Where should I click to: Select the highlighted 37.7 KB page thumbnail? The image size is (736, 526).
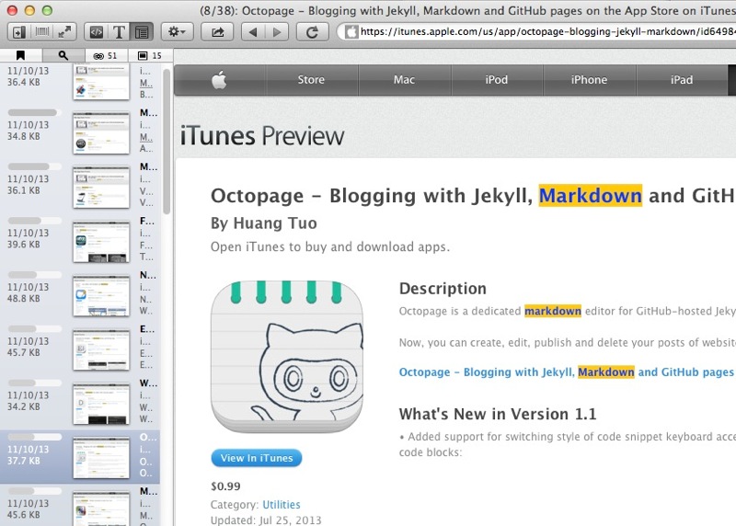(x=101, y=458)
